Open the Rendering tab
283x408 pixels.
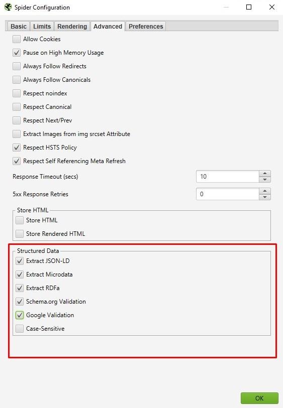tap(72, 26)
